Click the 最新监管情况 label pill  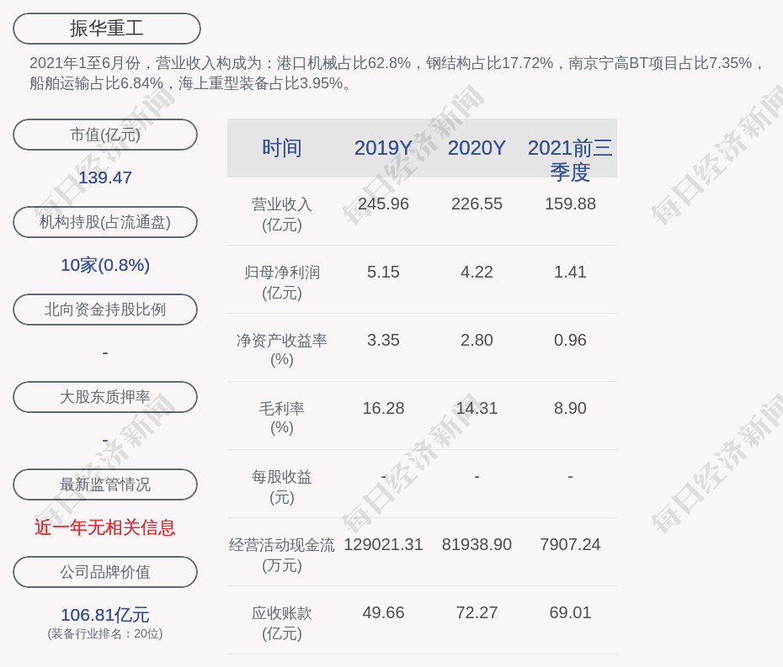105,484
